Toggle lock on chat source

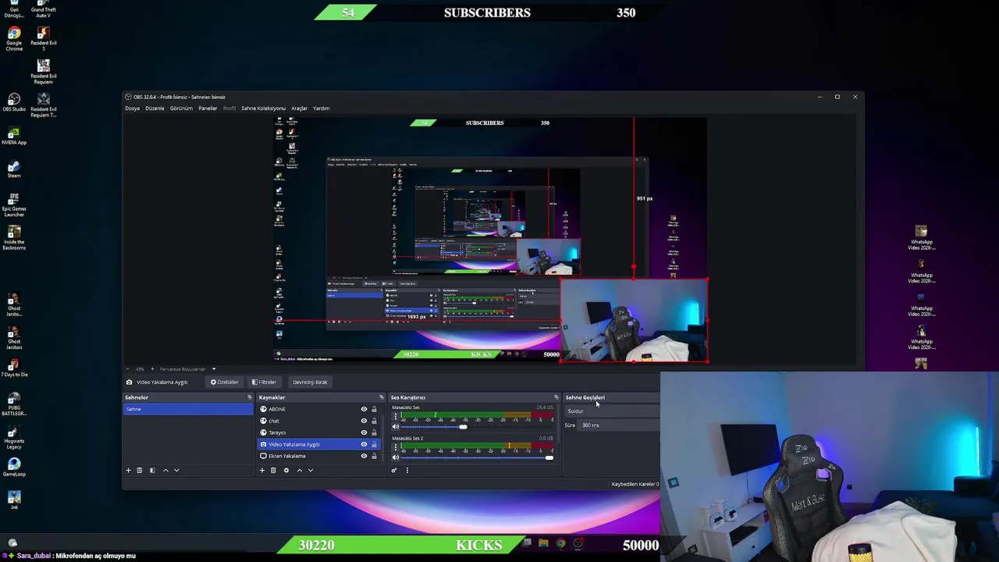pos(374,421)
